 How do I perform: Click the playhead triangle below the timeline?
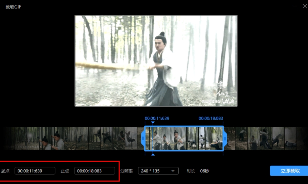coord(153,154)
